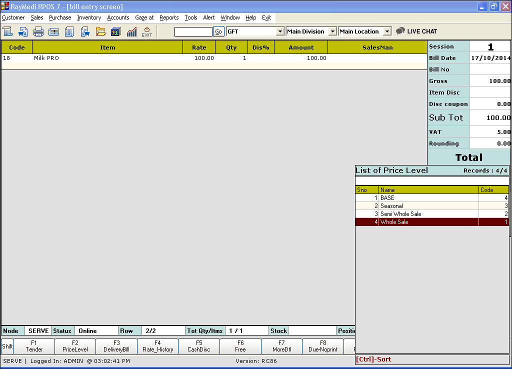The image size is (512, 369).
Task: Click the barcode icon in the toolbar
Action: click(x=54, y=31)
